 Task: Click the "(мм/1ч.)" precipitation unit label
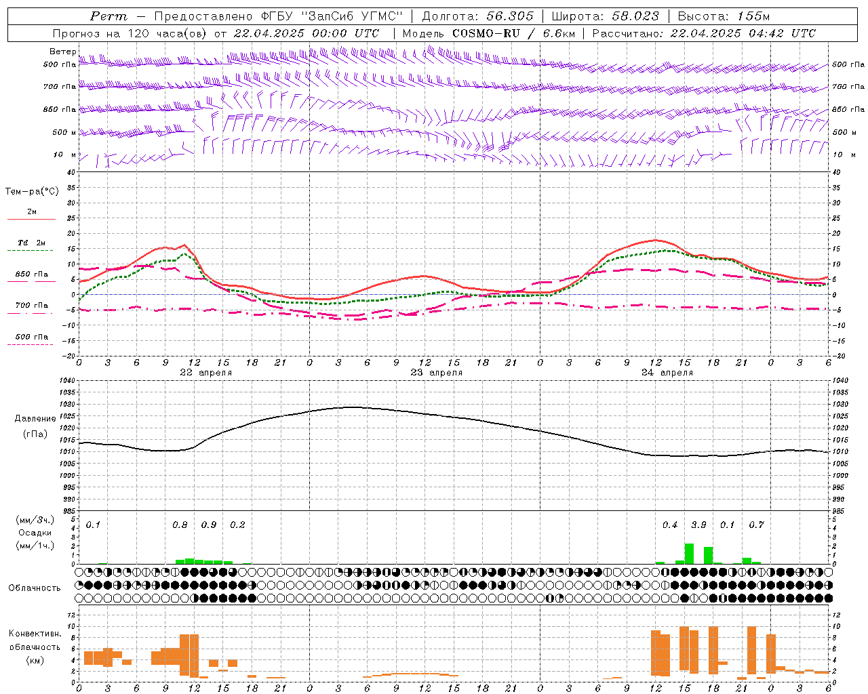click(35, 546)
